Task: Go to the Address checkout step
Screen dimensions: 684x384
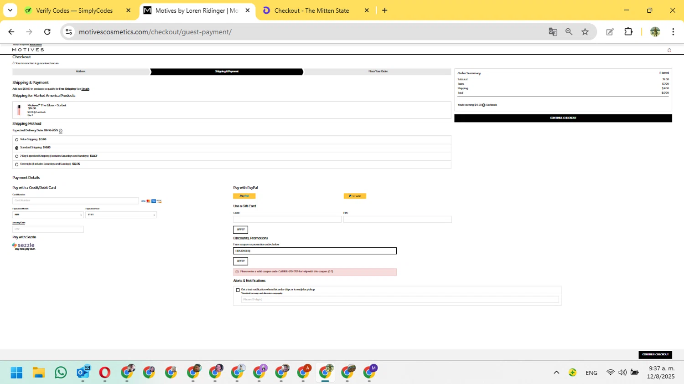Action: pos(81,72)
